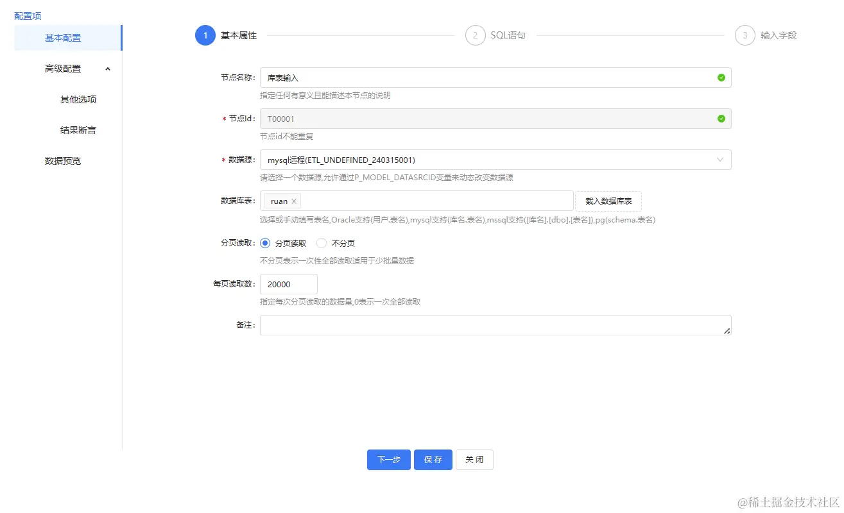Screen dimensions: 844x513
Task: Select the 分页读取 radio option
Action: [265, 243]
